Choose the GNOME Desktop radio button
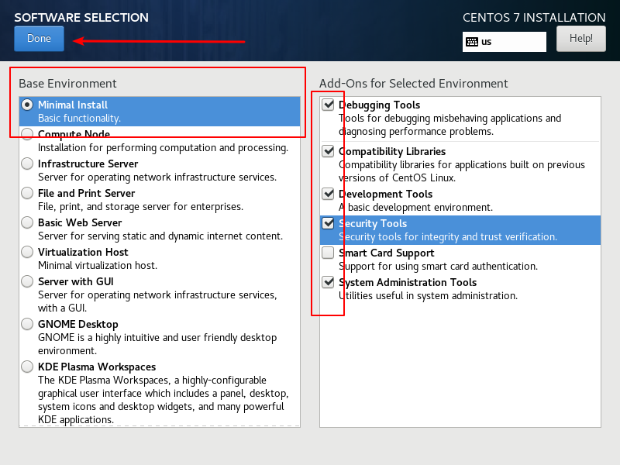The height and width of the screenshot is (465, 620). [x=27, y=324]
